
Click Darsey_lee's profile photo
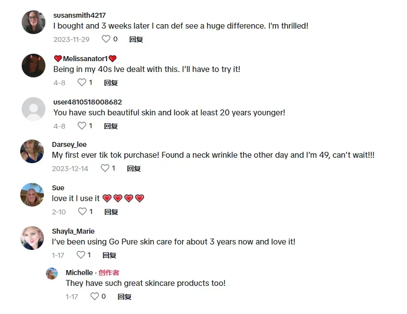tap(32, 151)
